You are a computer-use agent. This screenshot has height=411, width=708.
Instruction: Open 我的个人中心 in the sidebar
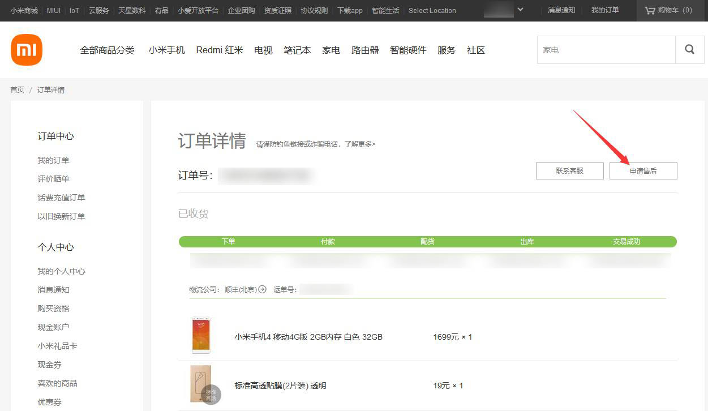click(x=61, y=271)
